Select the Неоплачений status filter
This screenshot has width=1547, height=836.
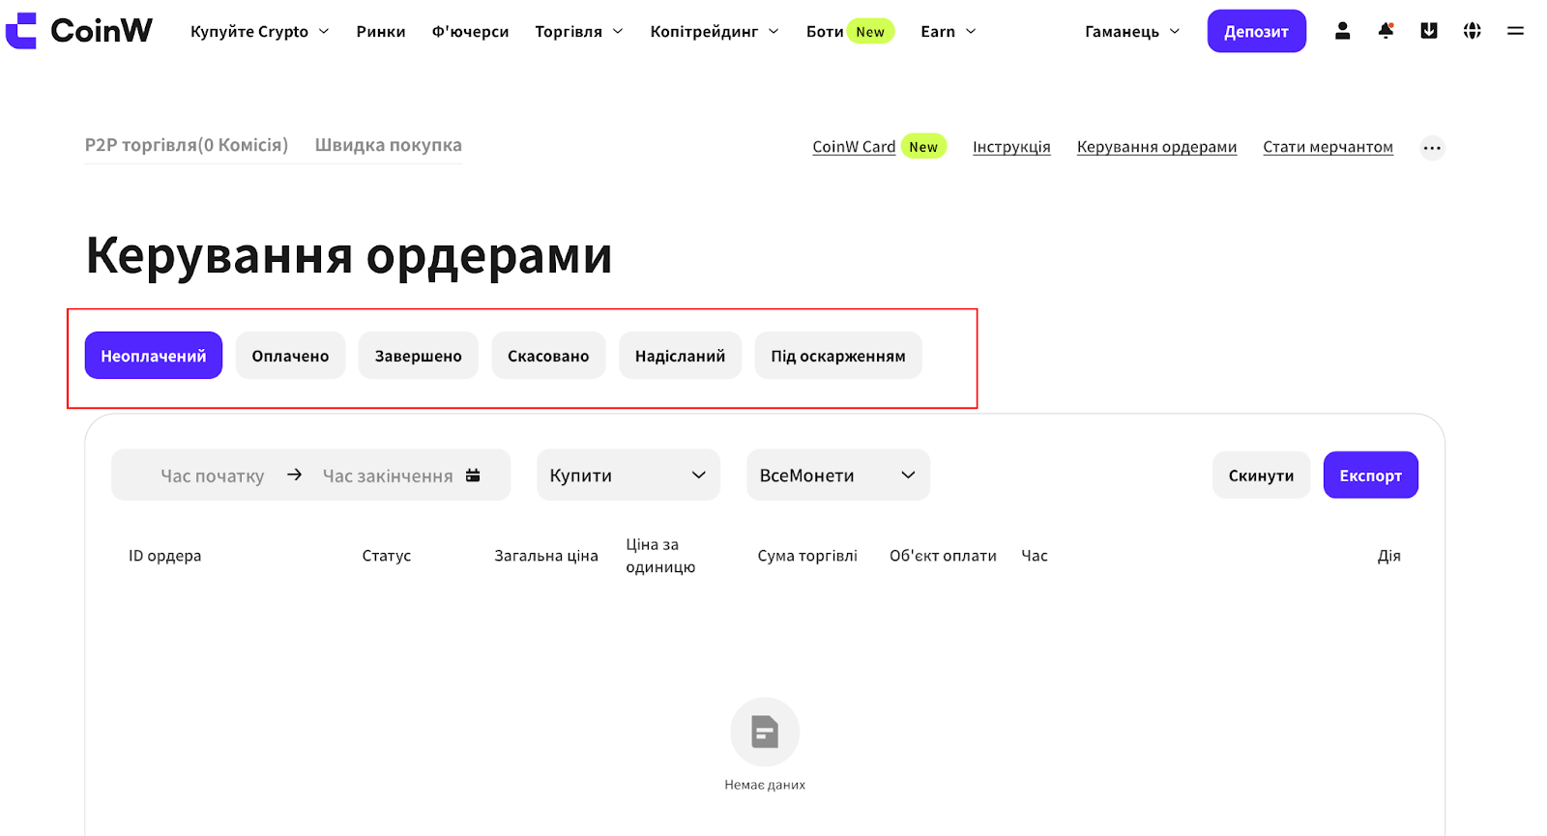pos(154,356)
